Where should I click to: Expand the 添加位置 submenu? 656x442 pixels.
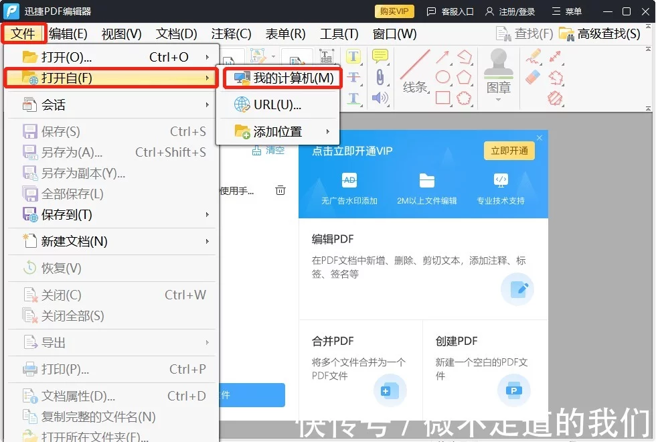(x=277, y=131)
